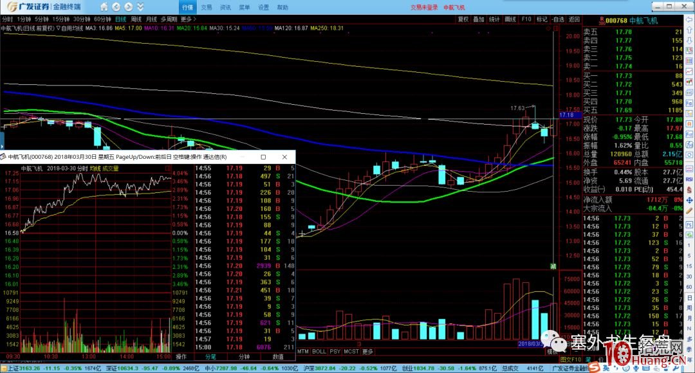This screenshot has width=695, height=373.
Task: Open 多周期 multi-period view
Action: [x=169, y=19]
